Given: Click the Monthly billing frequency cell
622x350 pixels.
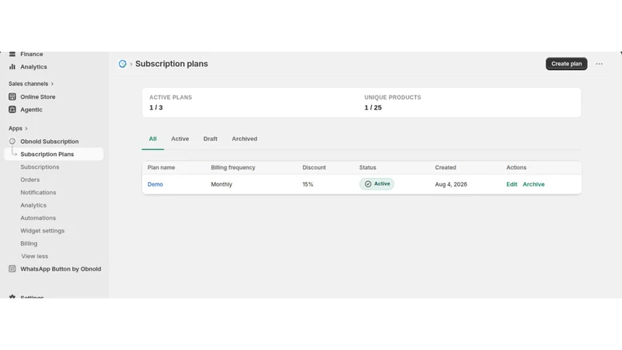Looking at the screenshot, I should click(x=222, y=184).
